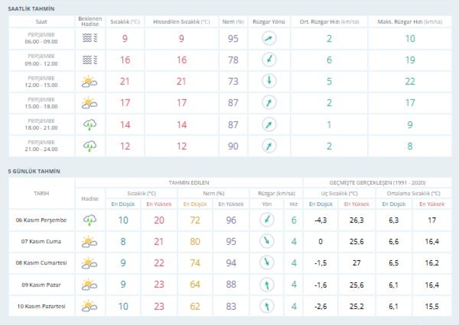
Task: Click the partly cloudy icon for 12.00-15.00
Action: (x=89, y=81)
